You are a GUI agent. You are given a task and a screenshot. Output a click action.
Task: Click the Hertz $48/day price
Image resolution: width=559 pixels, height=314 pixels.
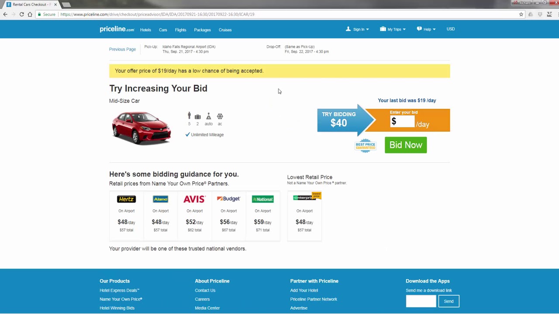126,222
